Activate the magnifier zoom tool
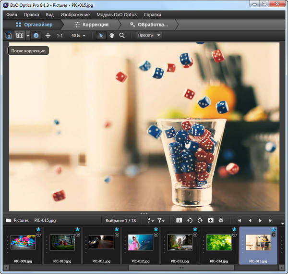The height and width of the screenshot is (274, 288). (x=122, y=36)
